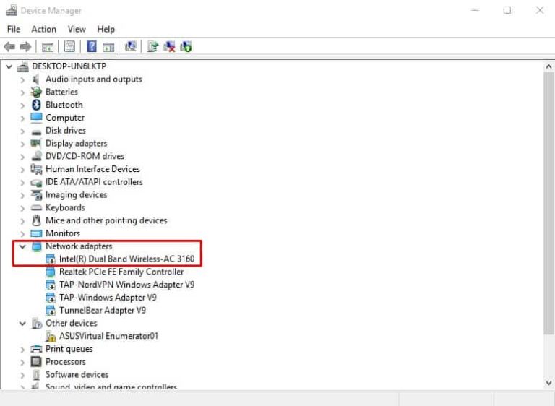Image resolution: width=555 pixels, height=406 pixels.
Task: Select Realtek PCIe FE Family Controller
Action: [121, 272]
